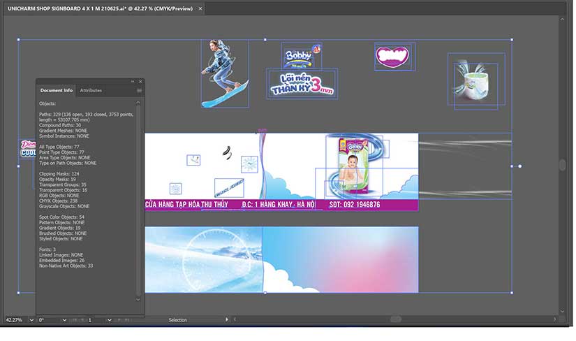Select the snowboarder image on canvas
Image resolution: width=576 pixels, height=341 pixels.
[x=224, y=73]
